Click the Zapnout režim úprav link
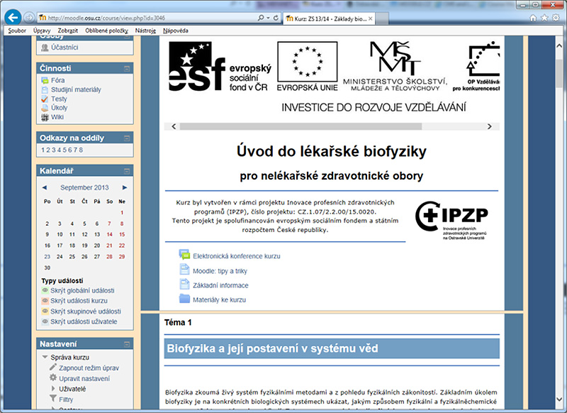Image resolution: width=567 pixels, height=413 pixels. tap(89, 368)
